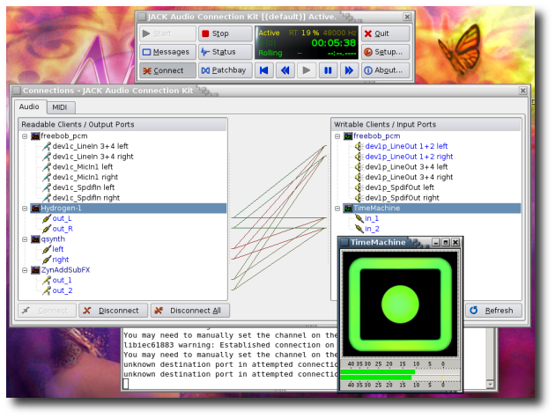Collapse the qsynth client tree
The image size is (555, 418).
point(25,238)
